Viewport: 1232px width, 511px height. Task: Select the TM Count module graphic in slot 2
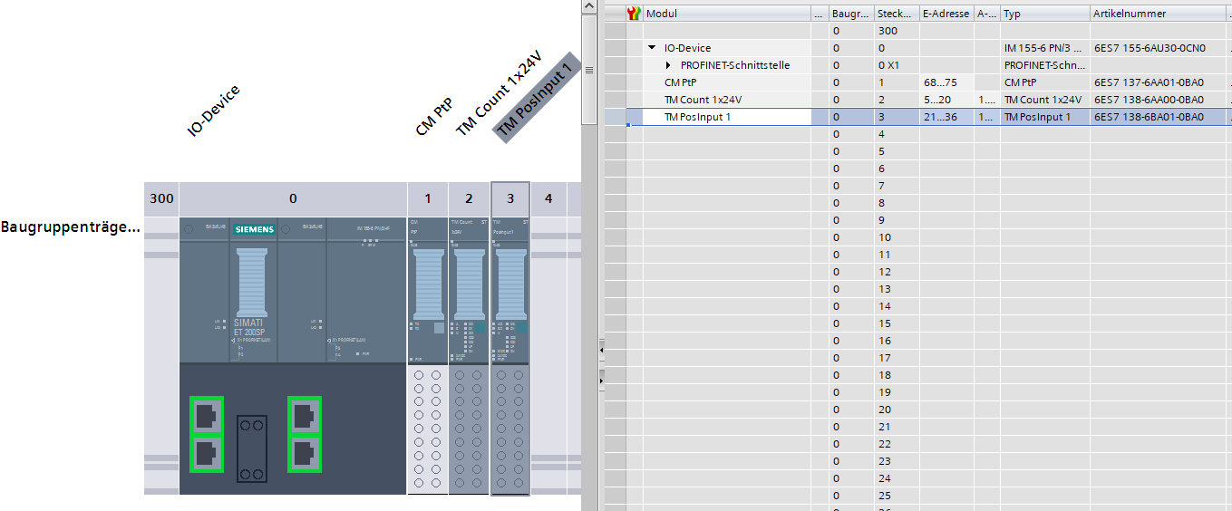pos(469,355)
